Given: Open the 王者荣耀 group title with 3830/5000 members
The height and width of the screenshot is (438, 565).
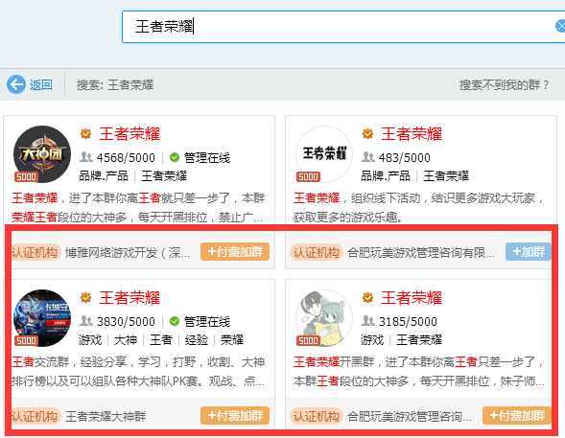Looking at the screenshot, I should 129,298.
